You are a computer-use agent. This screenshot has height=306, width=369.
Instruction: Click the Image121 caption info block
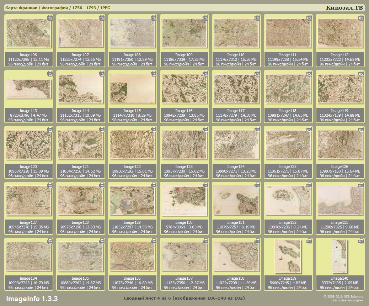click(x=80, y=171)
